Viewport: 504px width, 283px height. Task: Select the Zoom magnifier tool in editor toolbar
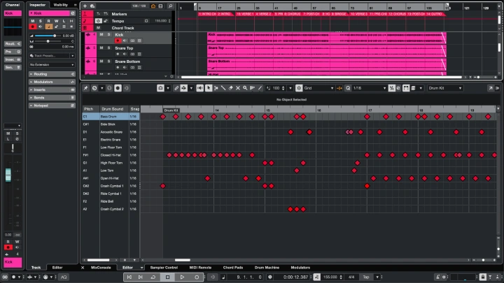click(x=245, y=88)
